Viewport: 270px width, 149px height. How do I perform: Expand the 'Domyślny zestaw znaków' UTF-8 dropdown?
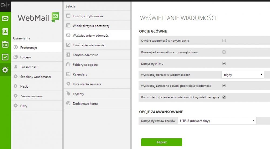coord(217,121)
